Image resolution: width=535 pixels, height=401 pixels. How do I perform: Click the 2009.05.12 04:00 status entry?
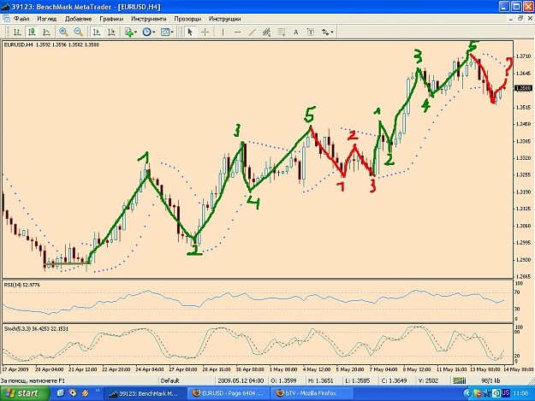pyautogui.click(x=241, y=380)
